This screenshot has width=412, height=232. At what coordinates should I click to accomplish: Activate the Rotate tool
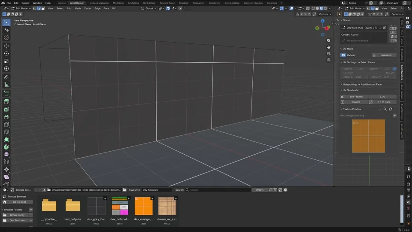[x=6, y=53]
